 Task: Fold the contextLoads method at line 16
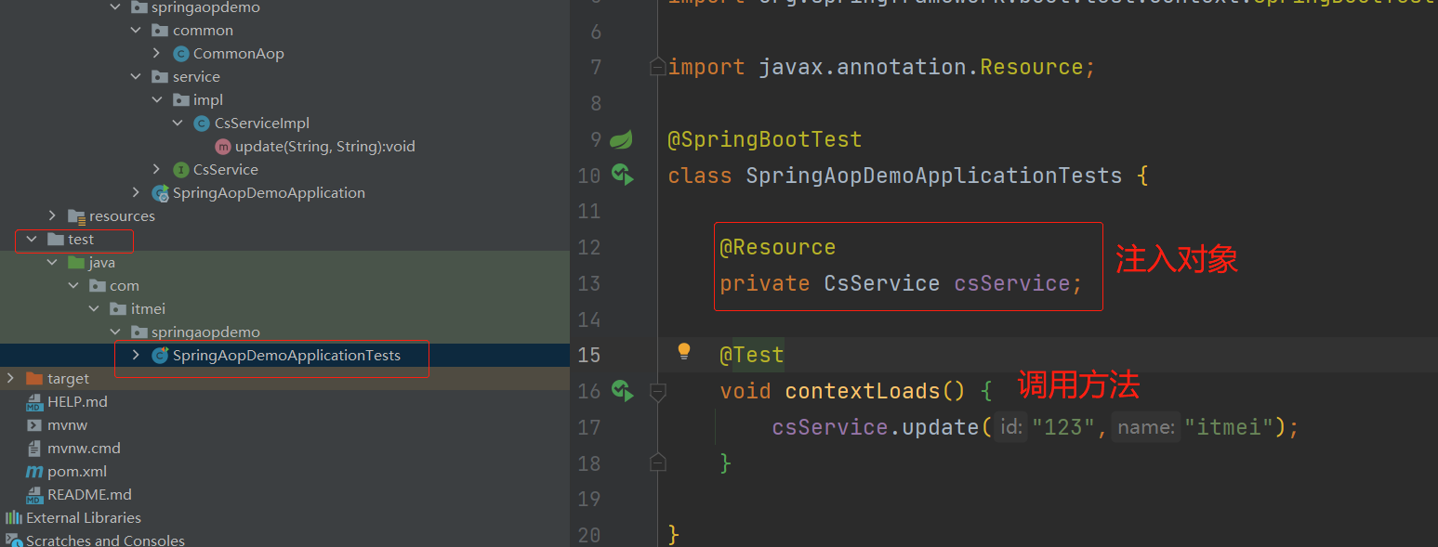click(x=657, y=392)
